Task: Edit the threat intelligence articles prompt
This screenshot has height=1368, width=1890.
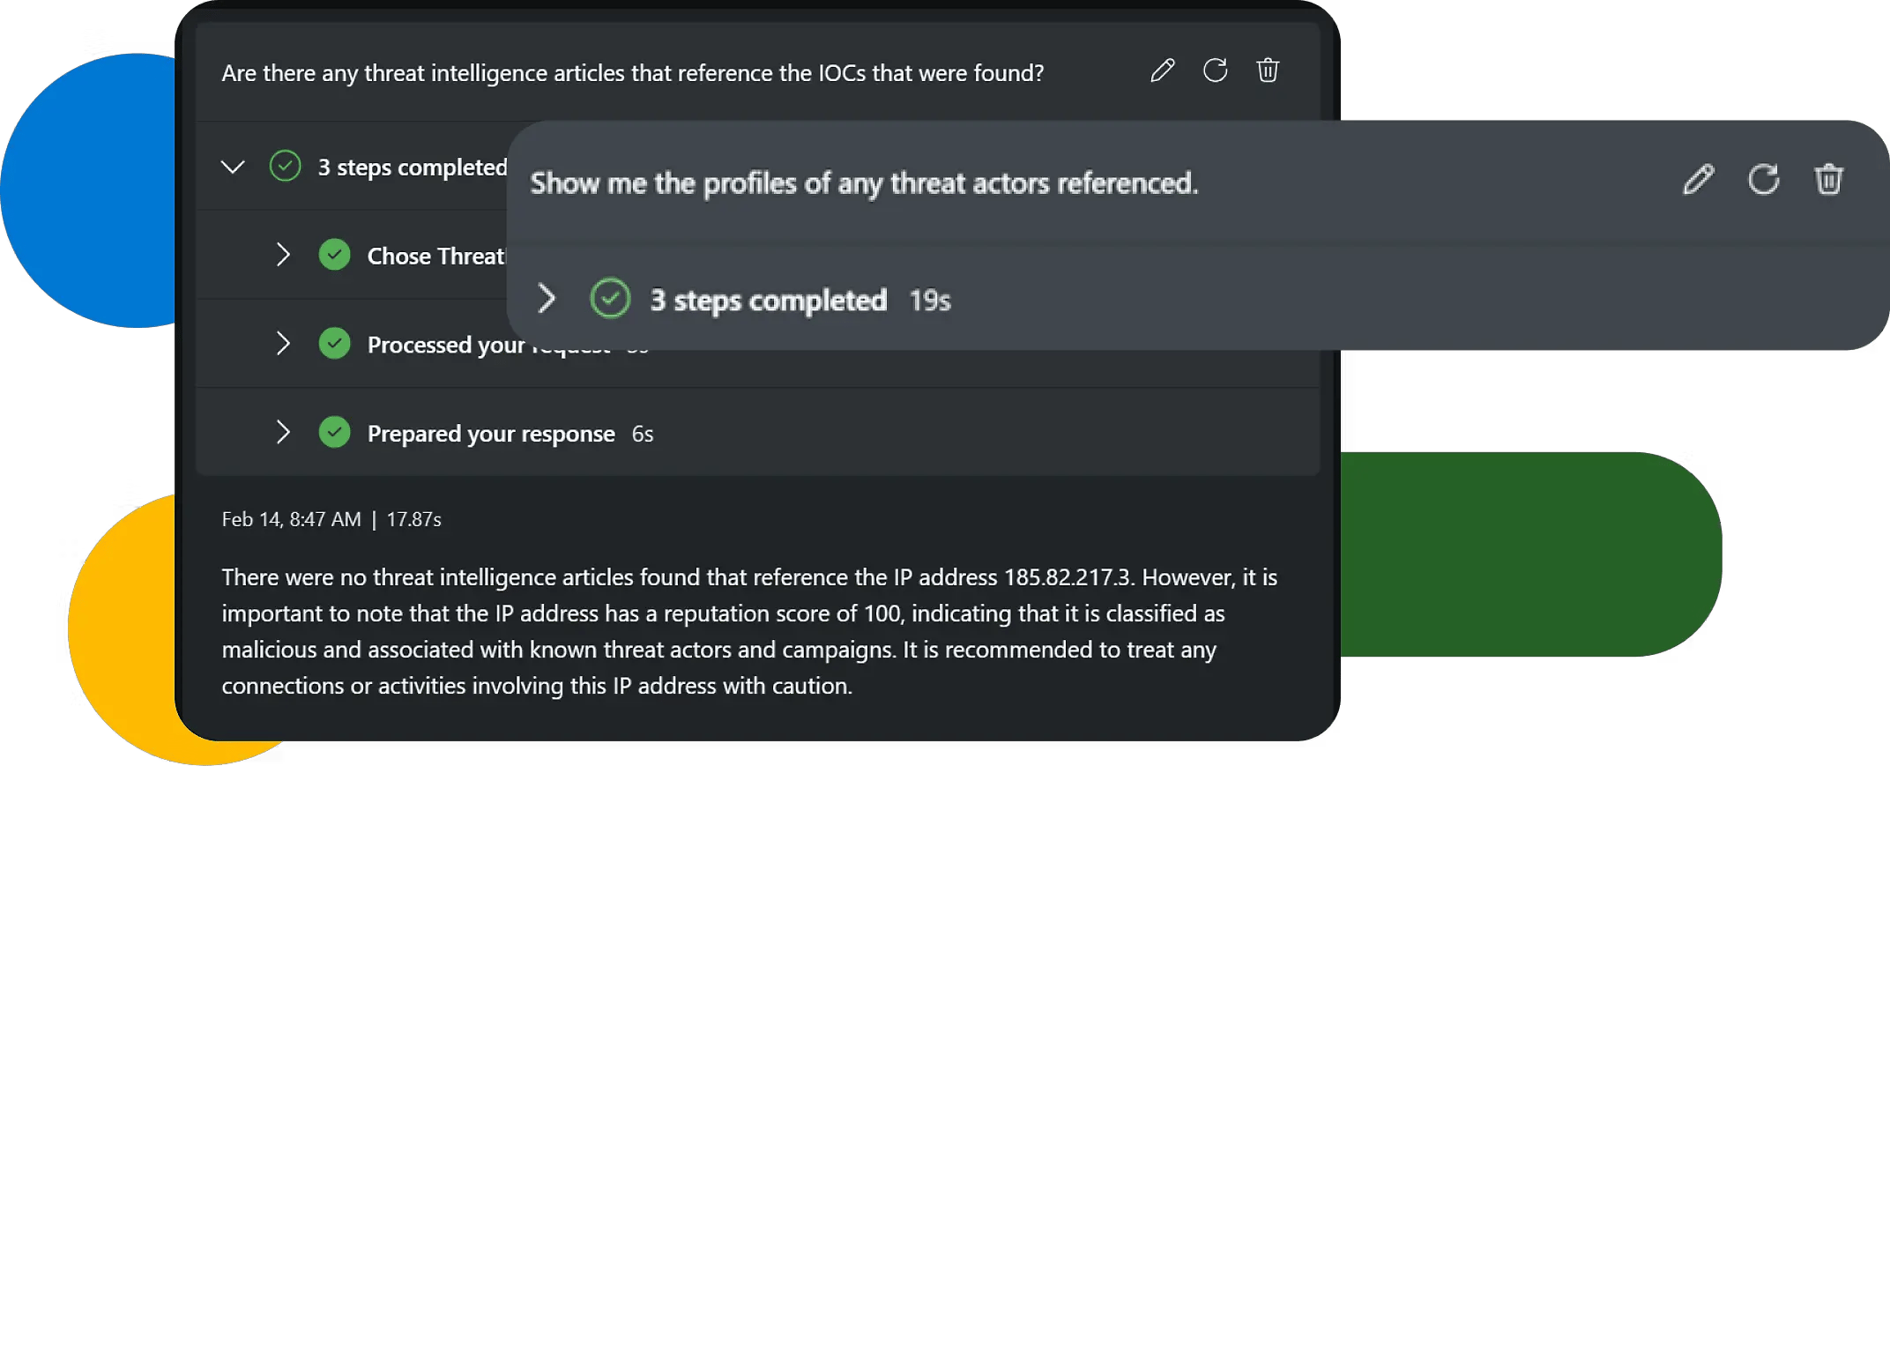Action: click(1162, 71)
